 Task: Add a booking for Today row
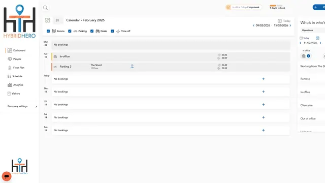pos(263,79)
